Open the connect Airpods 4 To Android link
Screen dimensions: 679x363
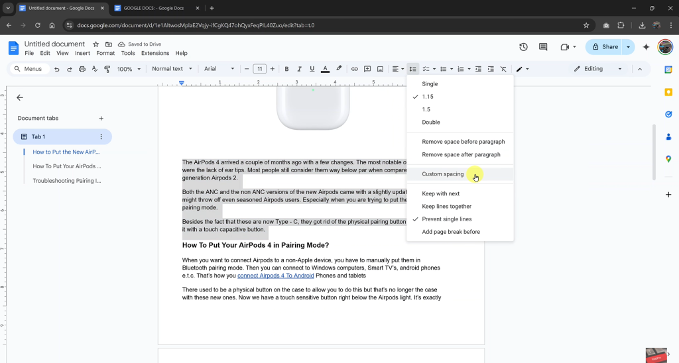tap(275, 276)
